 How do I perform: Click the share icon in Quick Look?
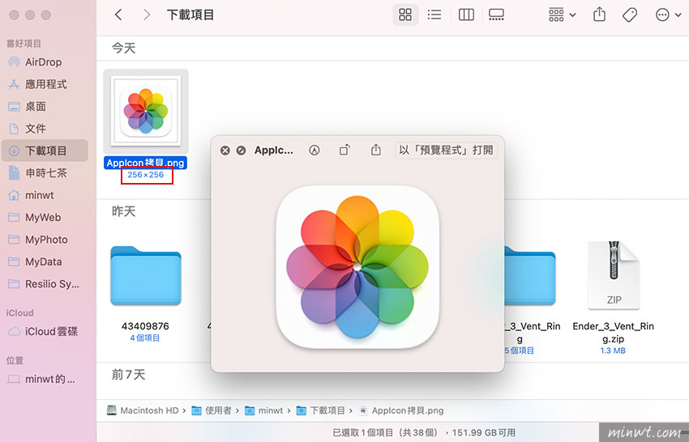point(375,150)
